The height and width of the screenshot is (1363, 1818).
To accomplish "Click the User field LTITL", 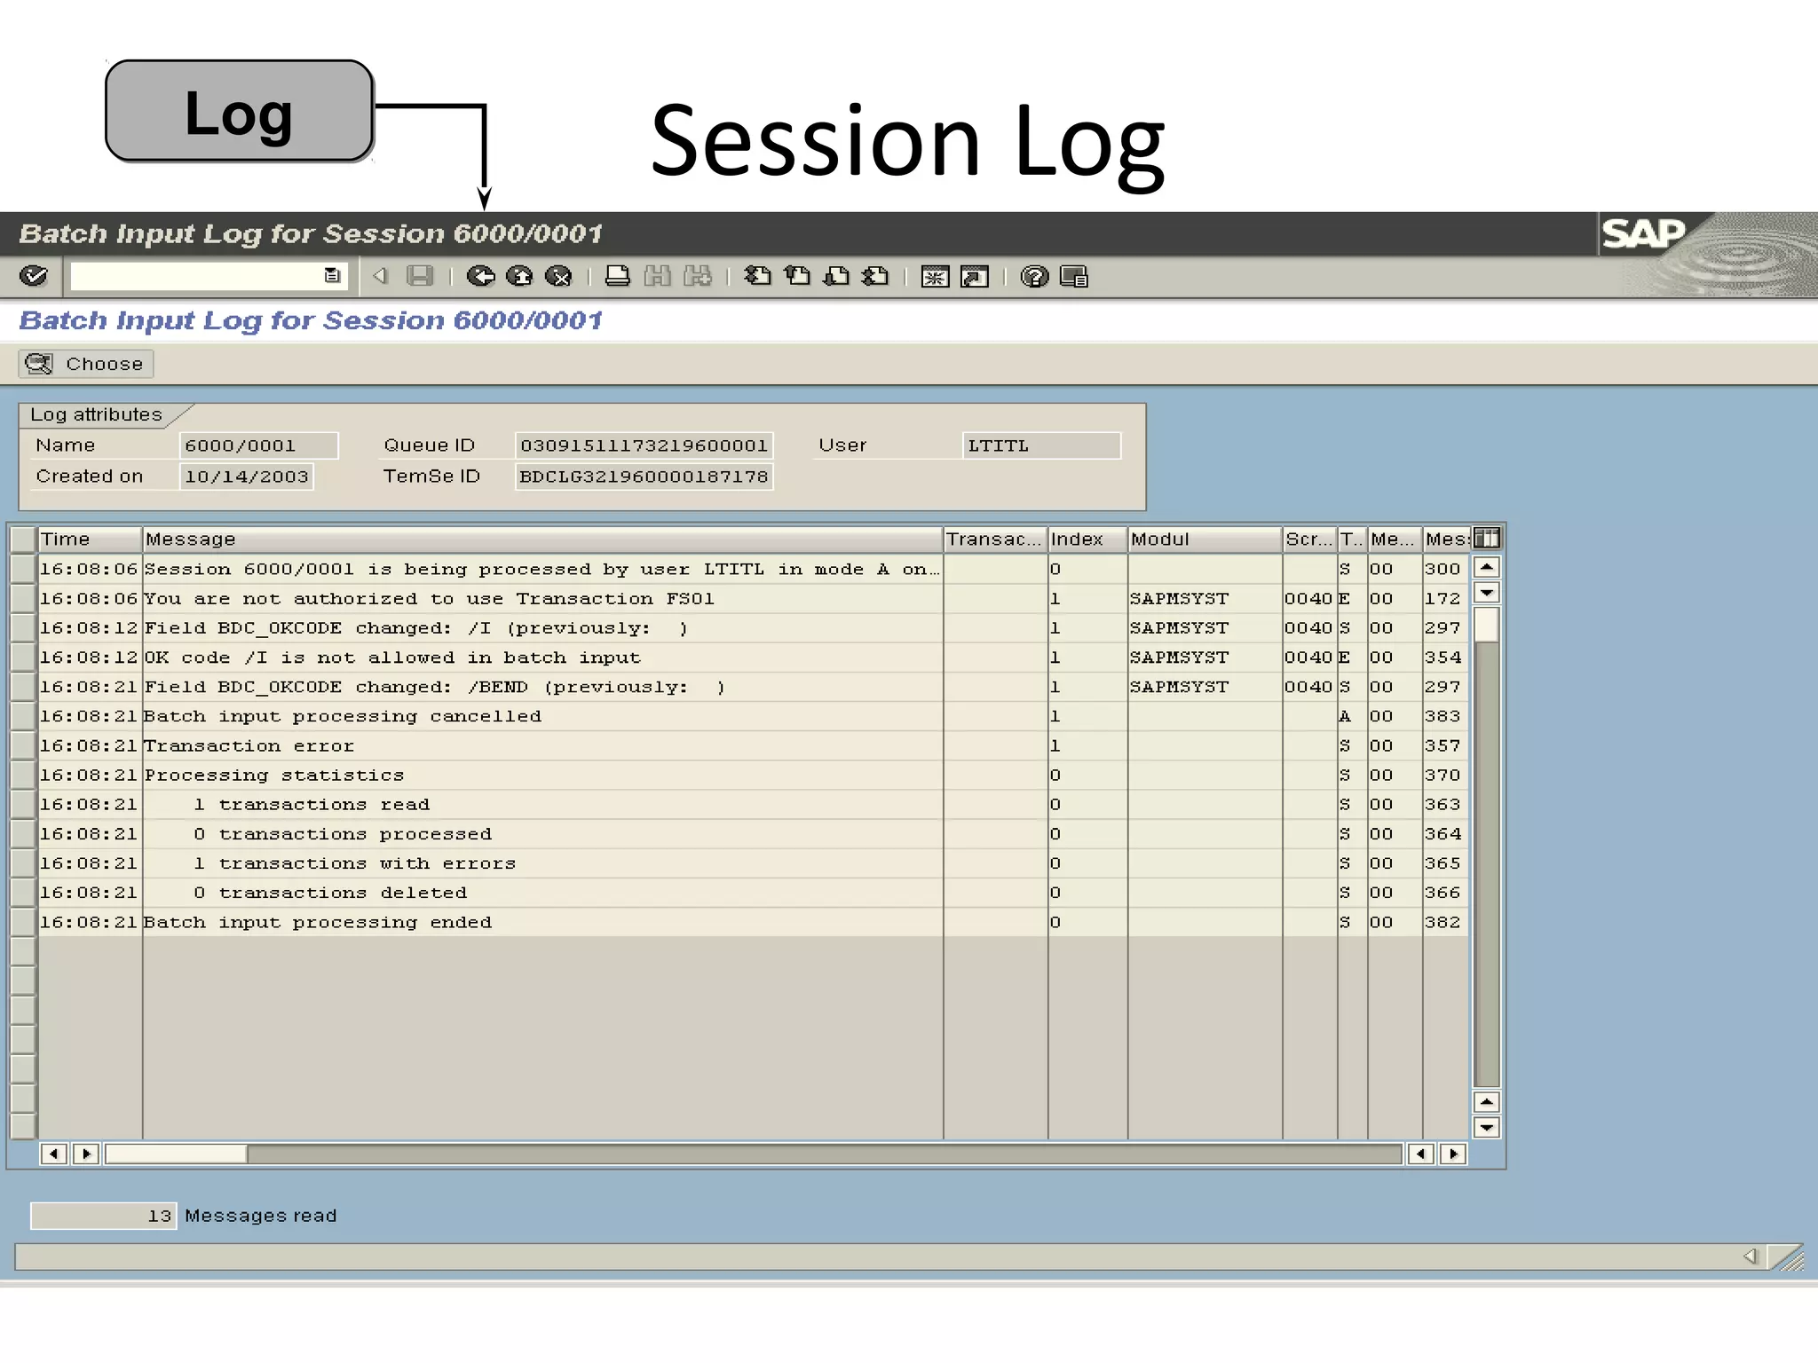I will coord(1041,445).
